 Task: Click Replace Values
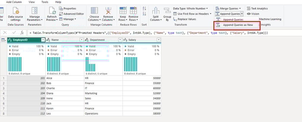coord(185,19)
